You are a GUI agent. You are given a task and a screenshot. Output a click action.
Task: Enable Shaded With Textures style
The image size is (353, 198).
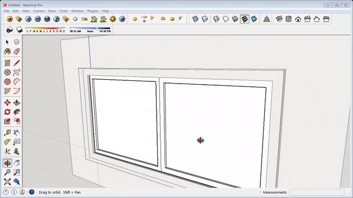244,19
